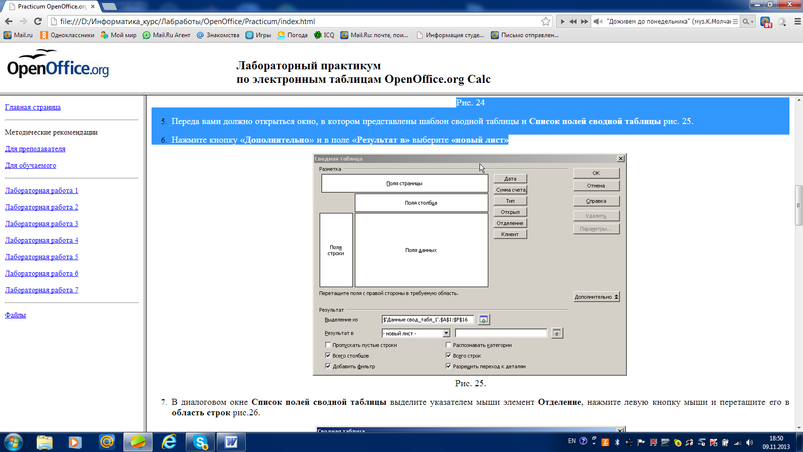Click the page's vertical scrollbar thumb

pyautogui.click(x=798, y=205)
